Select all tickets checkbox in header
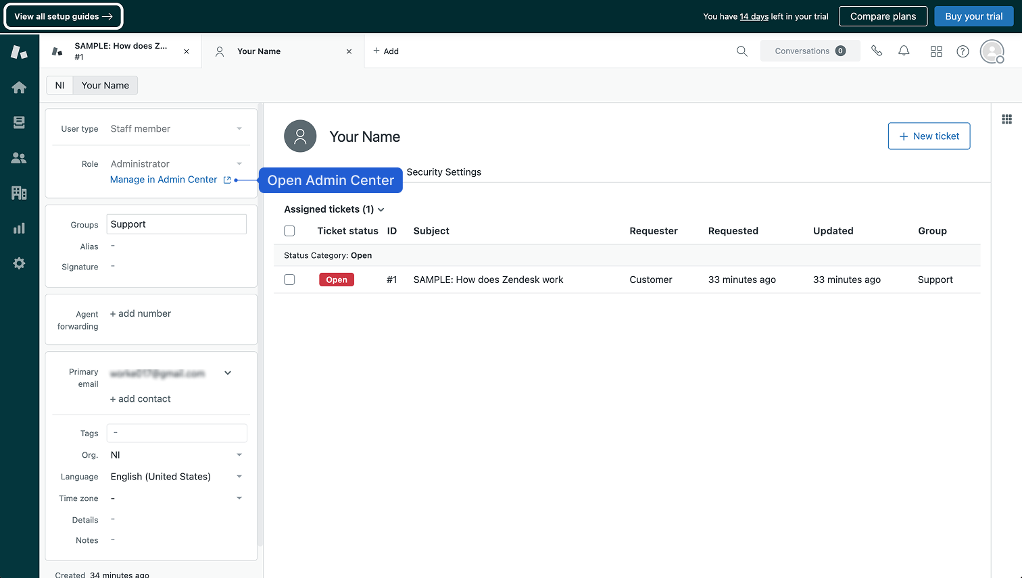 289,231
